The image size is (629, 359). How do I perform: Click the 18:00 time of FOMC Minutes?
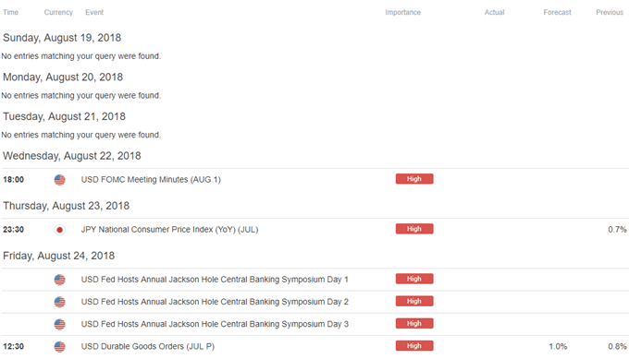click(x=13, y=180)
